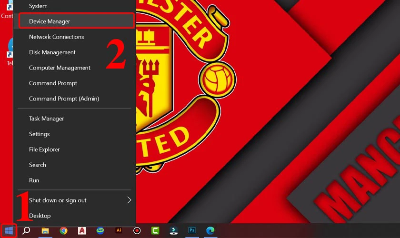Open File Explorer menu entry
Image resolution: width=400 pixels, height=238 pixels.
[x=74, y=149]
